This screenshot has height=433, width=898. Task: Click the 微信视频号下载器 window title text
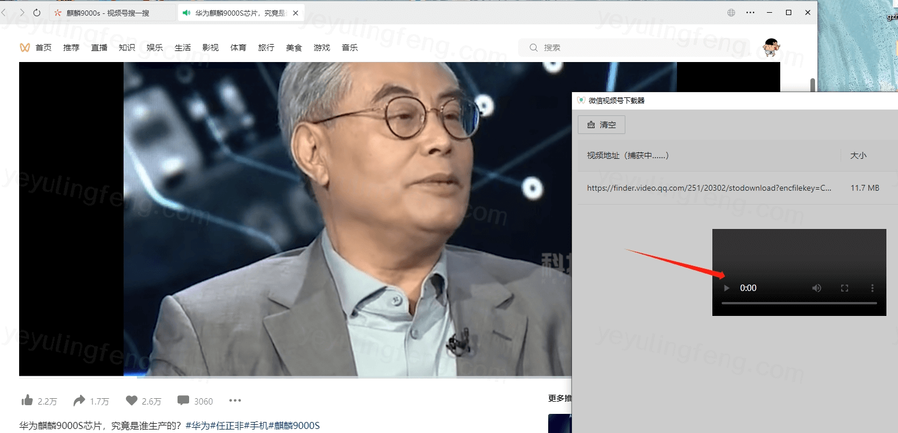(617, 100)
